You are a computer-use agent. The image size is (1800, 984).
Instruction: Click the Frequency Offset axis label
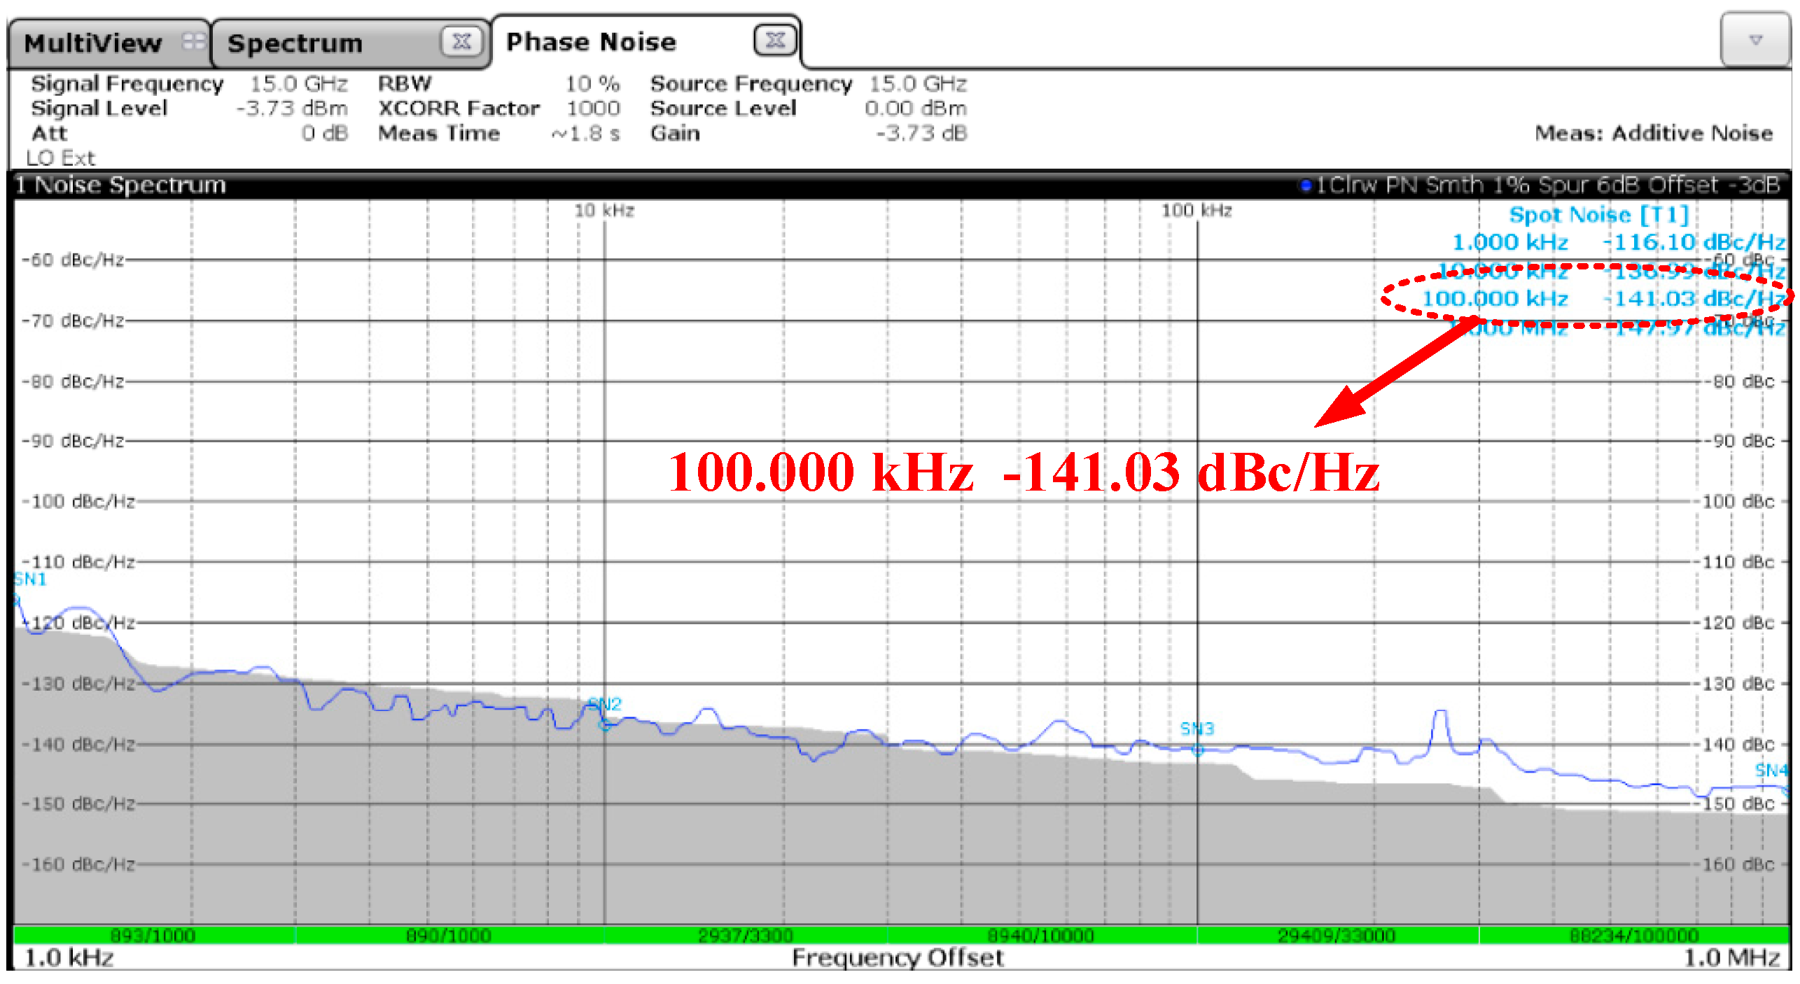[x=898, y=957]
